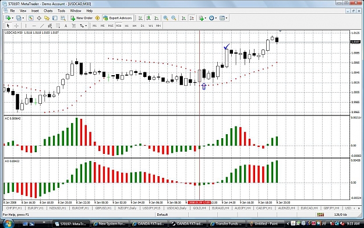The width and height of the screenshot is (364, 228).
Task: Click the Periods clock icon
Action: tap(211, 18)
